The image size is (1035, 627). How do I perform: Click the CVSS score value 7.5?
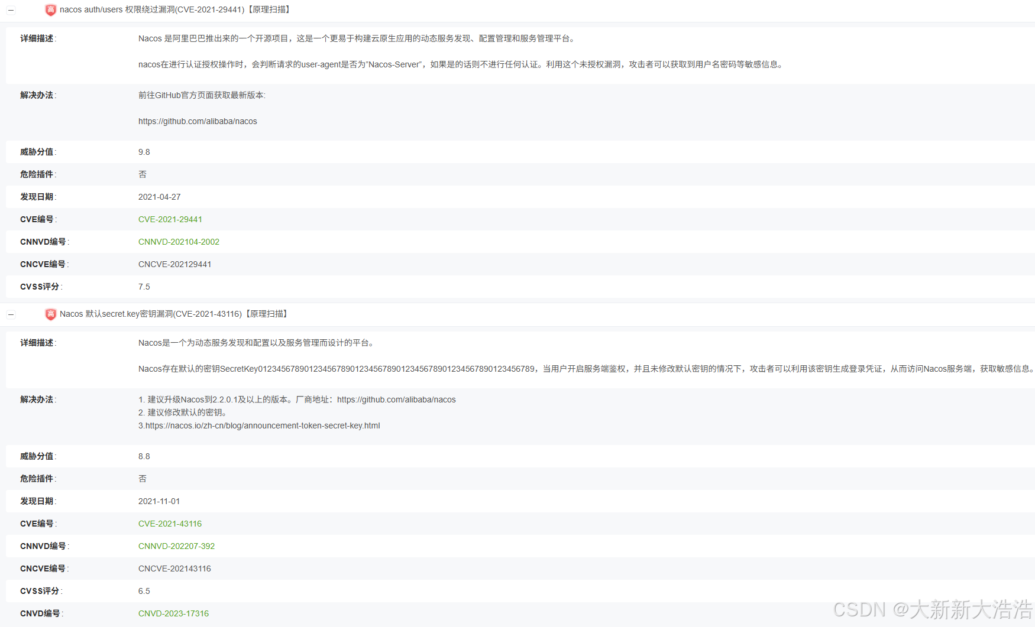point(144,287)
